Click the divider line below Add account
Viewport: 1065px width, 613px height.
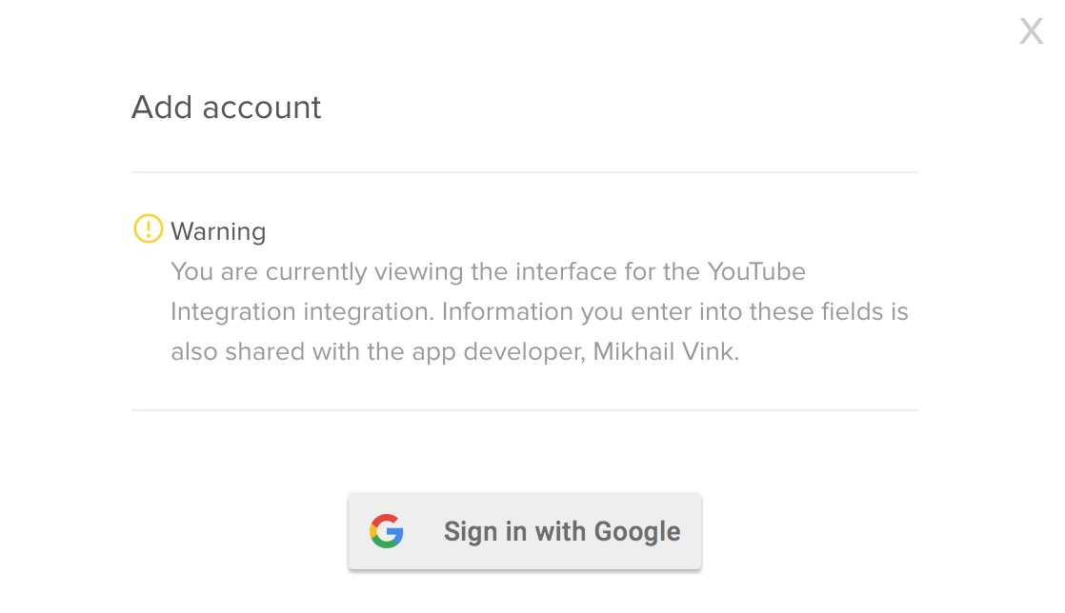coord(524,172)
